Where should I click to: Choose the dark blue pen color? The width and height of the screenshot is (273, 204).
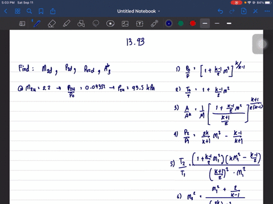pyautogui.click(x=169, y=23)
